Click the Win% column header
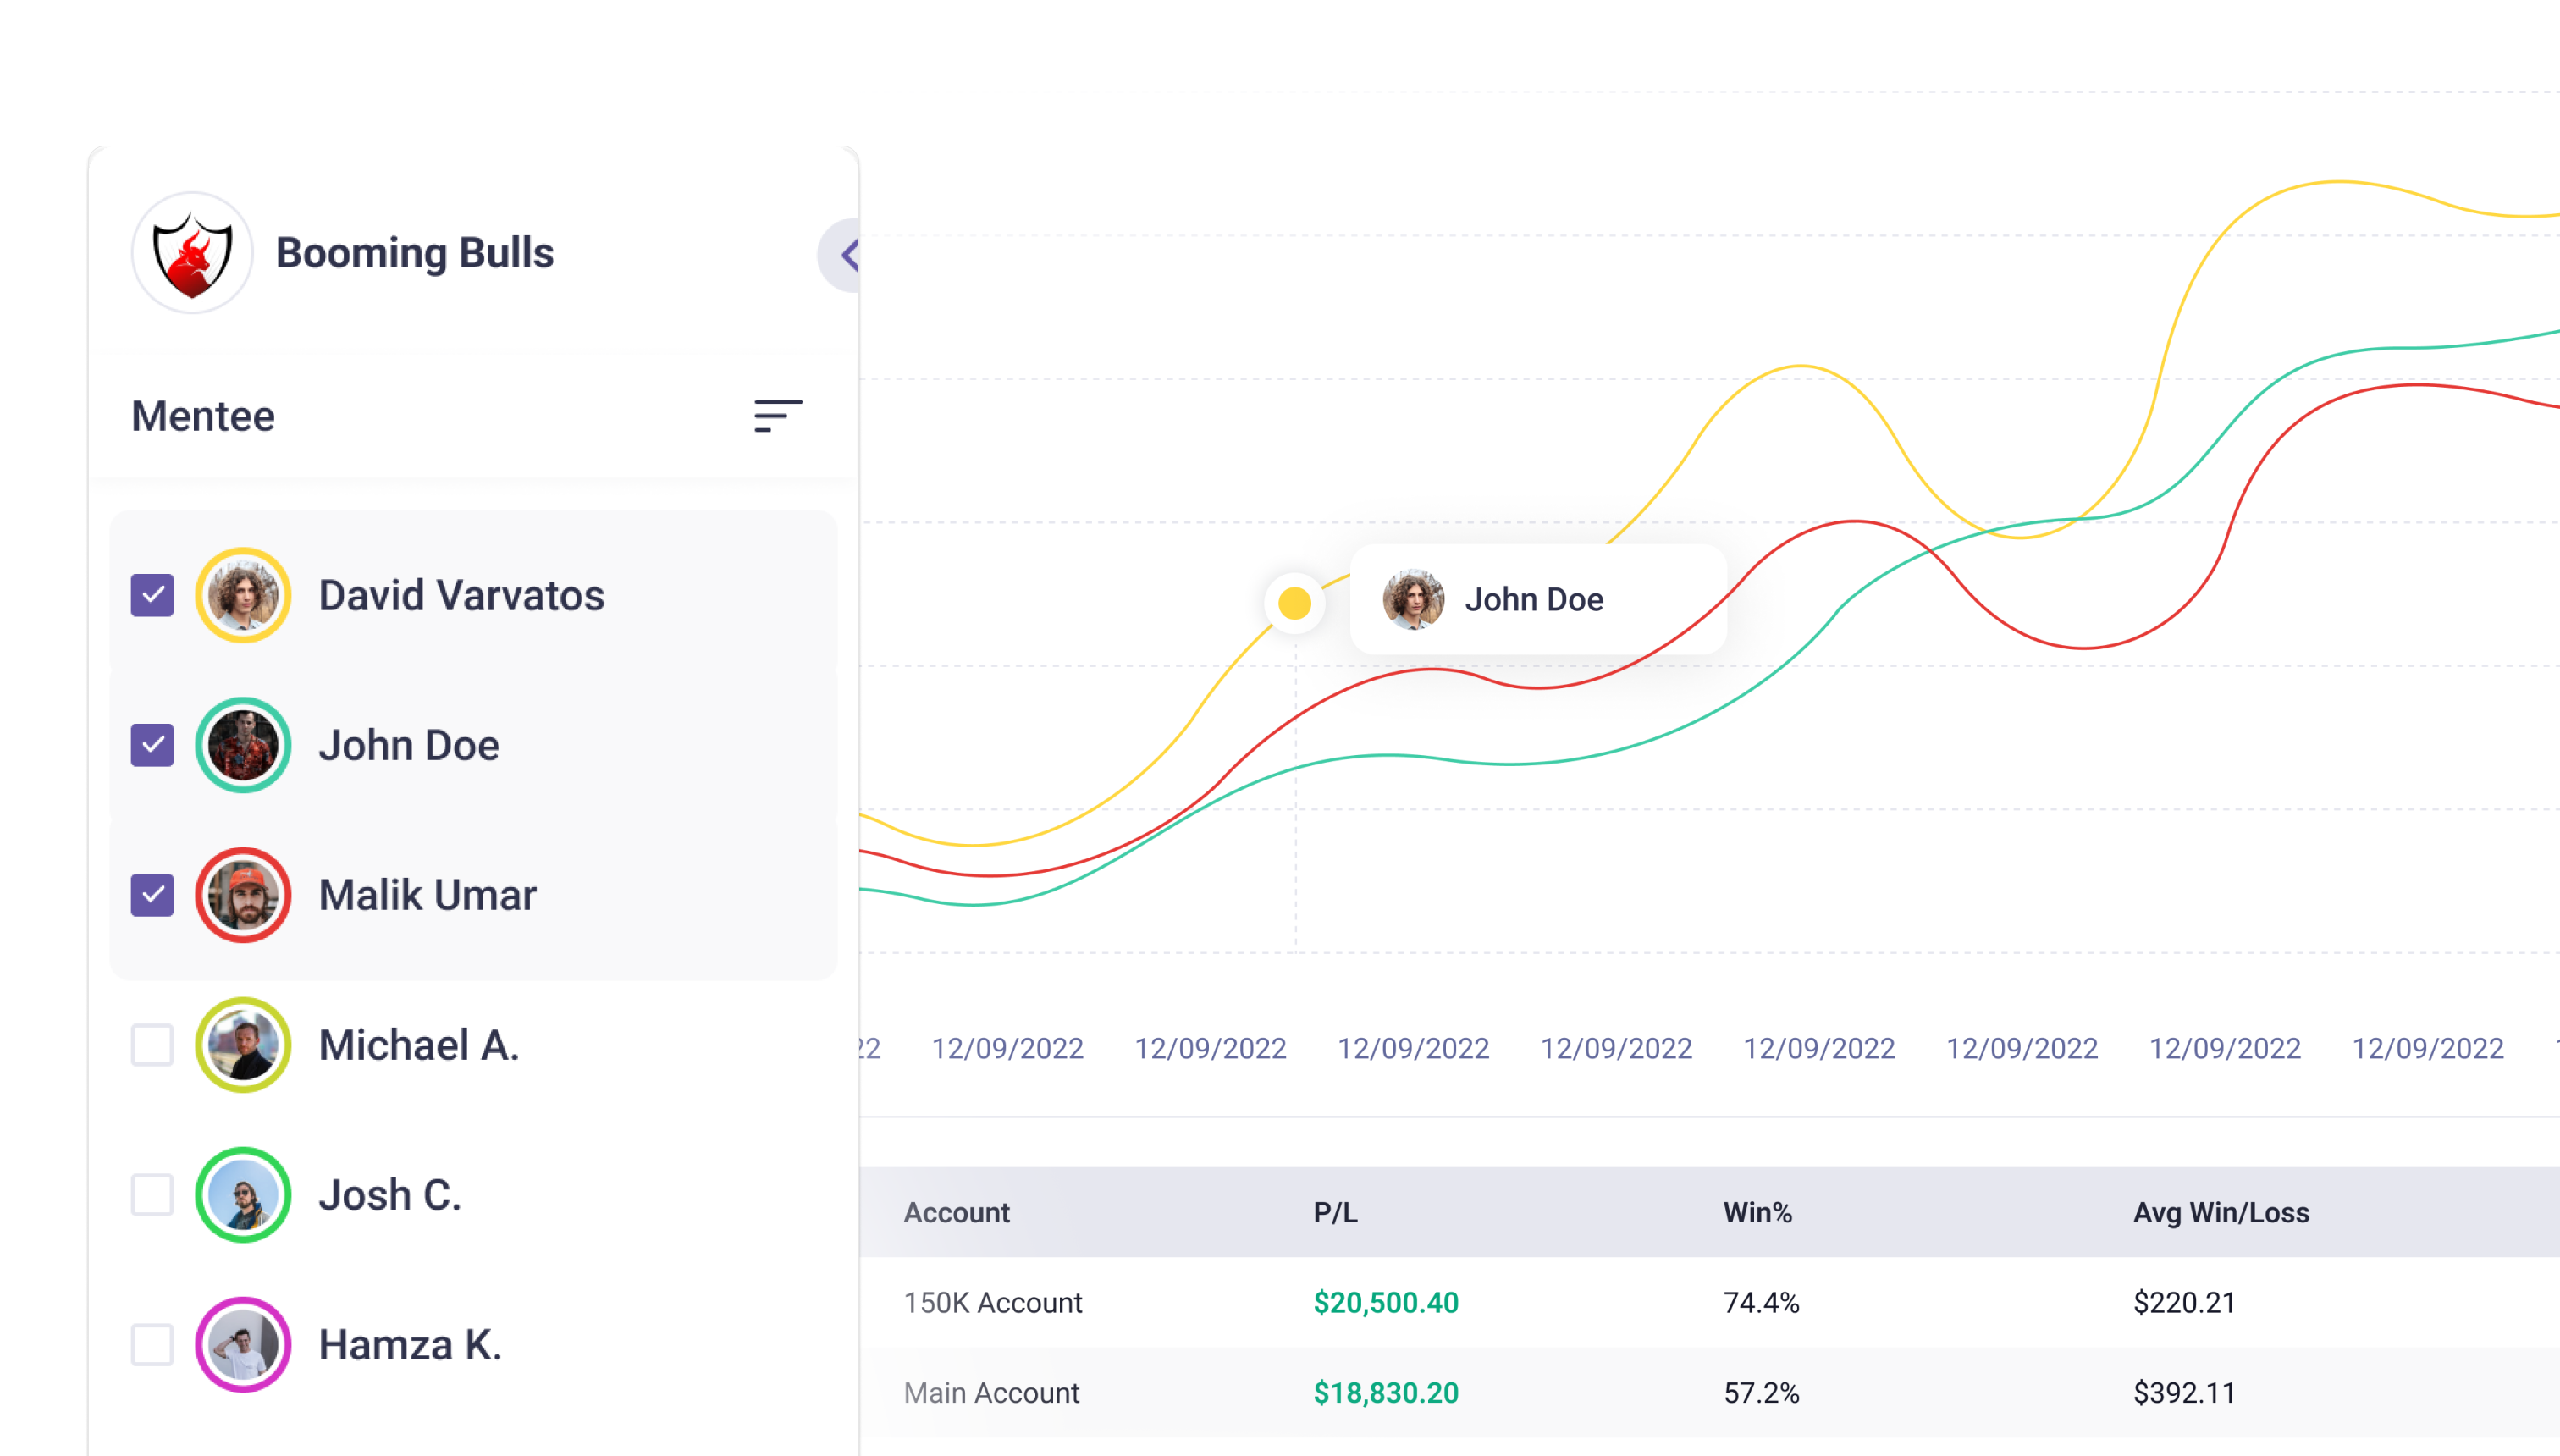This screenshot has width=2560, height=1456. (1757, 1212)
